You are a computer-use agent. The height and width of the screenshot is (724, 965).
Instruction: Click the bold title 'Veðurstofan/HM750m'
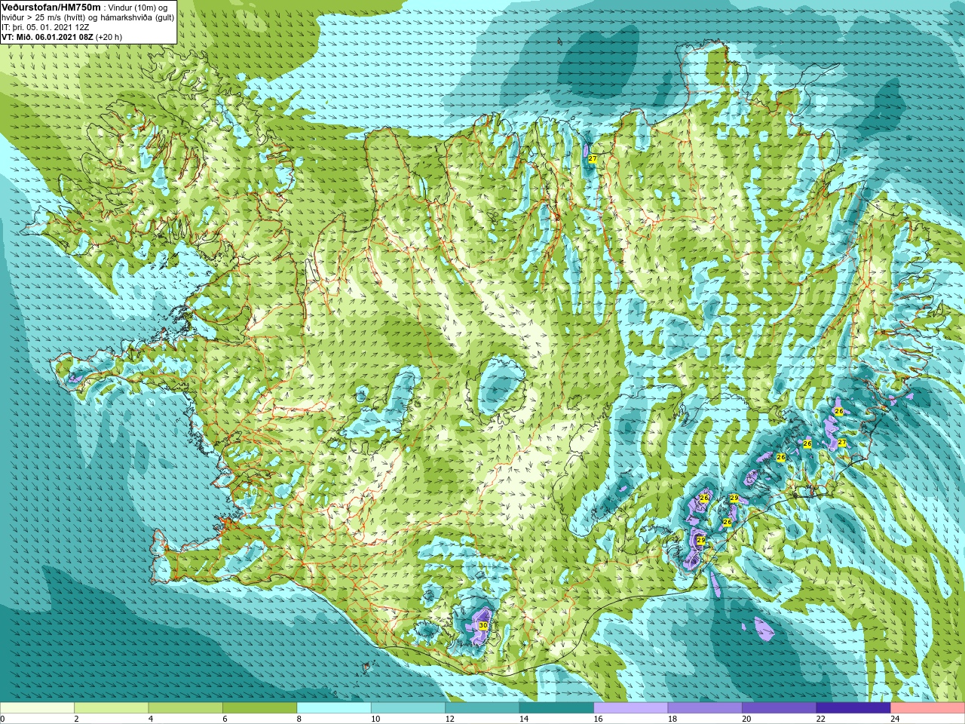(x=51, y=7)
